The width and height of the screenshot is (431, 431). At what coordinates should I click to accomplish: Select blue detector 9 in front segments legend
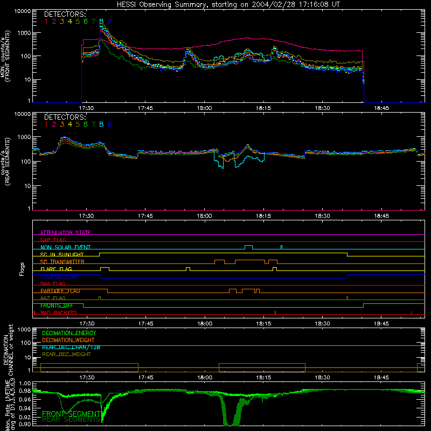(109, 22)
